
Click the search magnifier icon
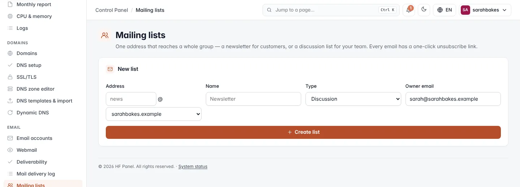269,10
